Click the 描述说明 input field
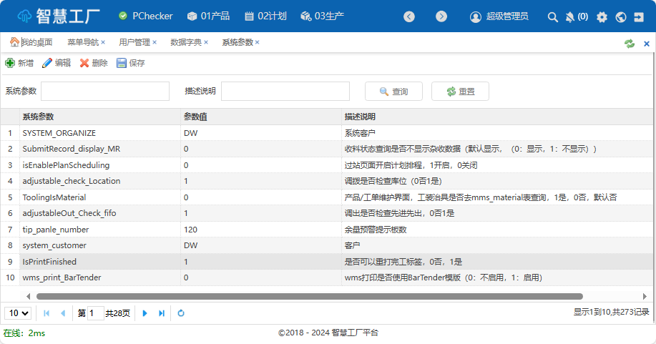Image resolution: width=656 pixels, height=344 pixels. (285, 91)
